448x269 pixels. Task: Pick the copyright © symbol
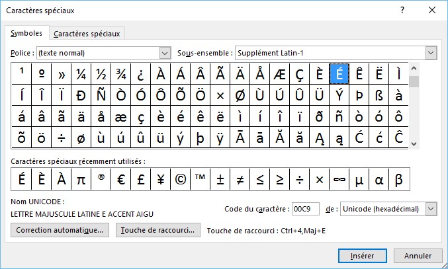point(180,179)
